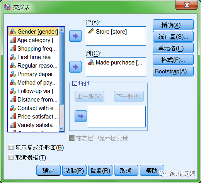Open the 单元格(E)... settings
Screen dimensions: 201x183
173,48
